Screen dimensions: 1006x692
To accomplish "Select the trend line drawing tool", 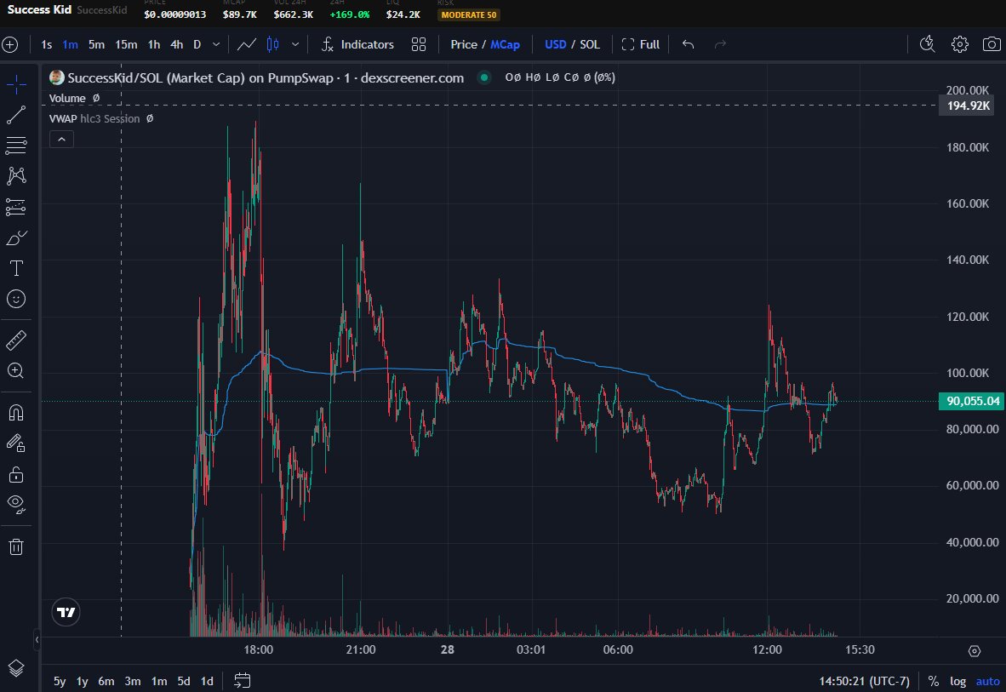I will (x=16, y=115).
